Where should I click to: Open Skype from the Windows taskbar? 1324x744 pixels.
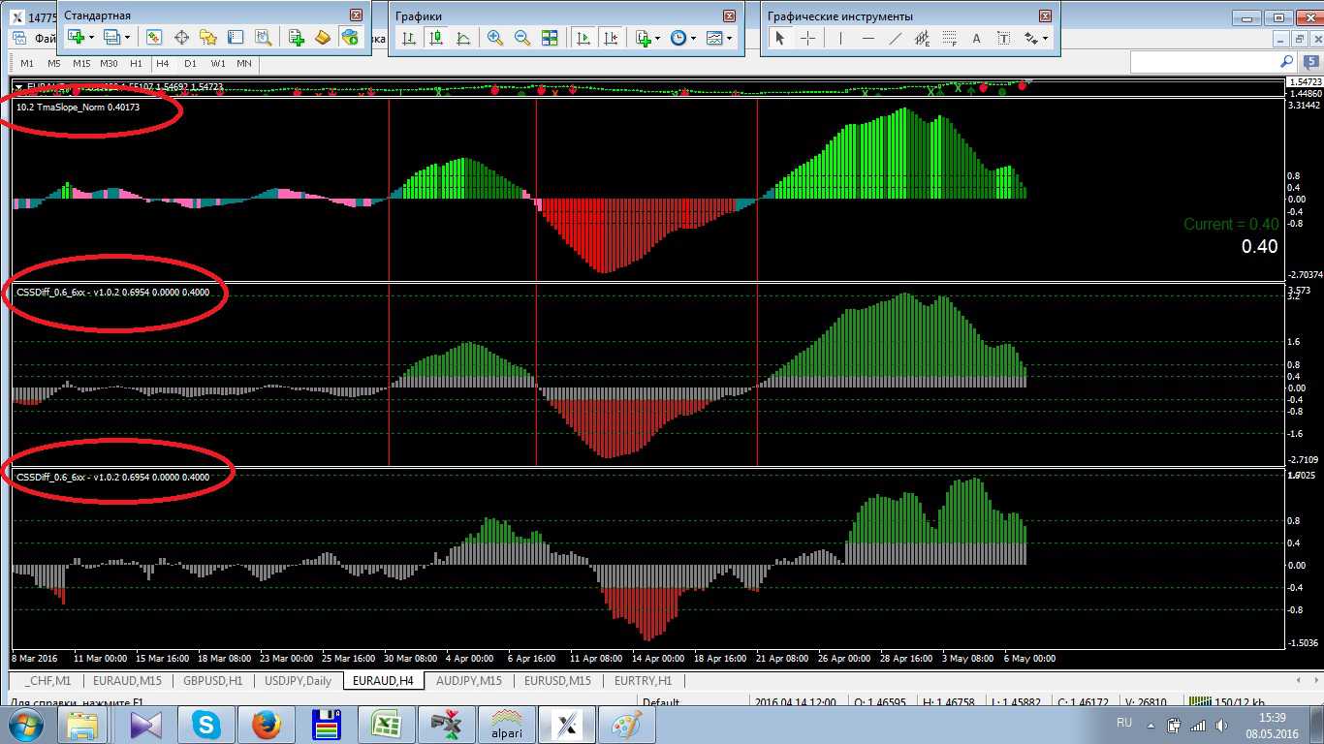tap(205, 725)
